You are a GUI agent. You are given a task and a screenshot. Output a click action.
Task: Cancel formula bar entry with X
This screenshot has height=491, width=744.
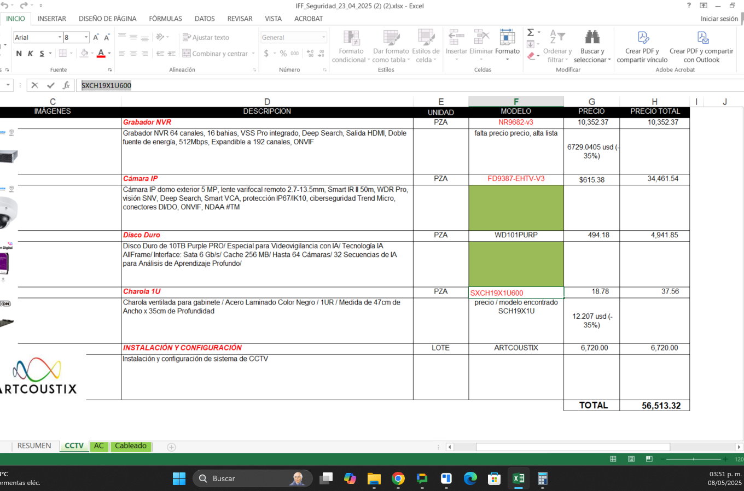pos(34,85)
